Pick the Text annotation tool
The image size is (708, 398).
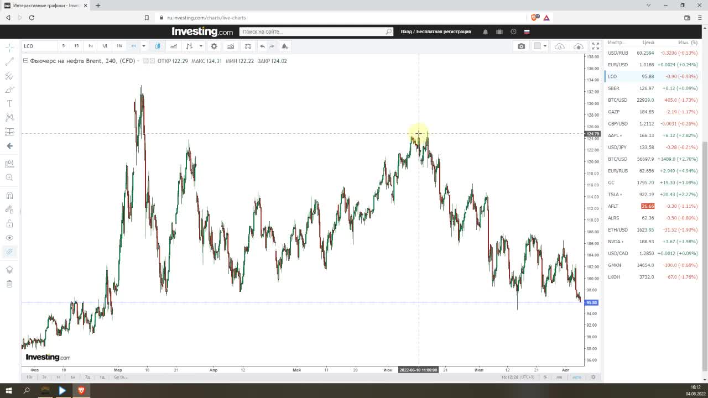click(x=9, y=103)
